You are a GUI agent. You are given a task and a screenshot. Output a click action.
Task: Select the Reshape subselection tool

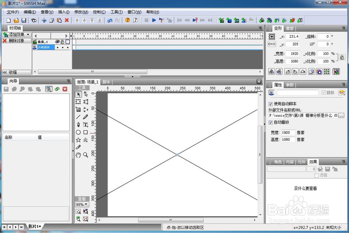pyautogui.click(x=86, y=94)
